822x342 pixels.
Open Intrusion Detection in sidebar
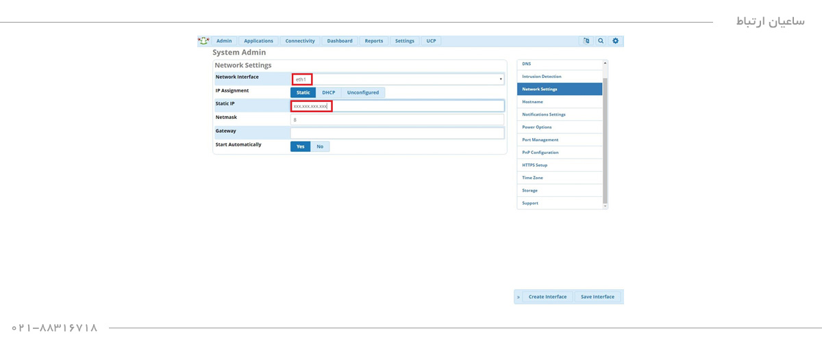click(541, 77)
